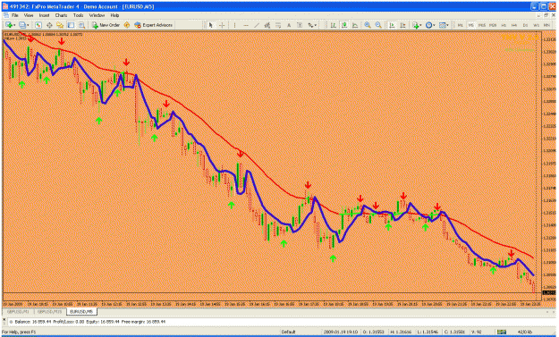Select the Crosshair tool
559x337 pixels.
point(222,25)
